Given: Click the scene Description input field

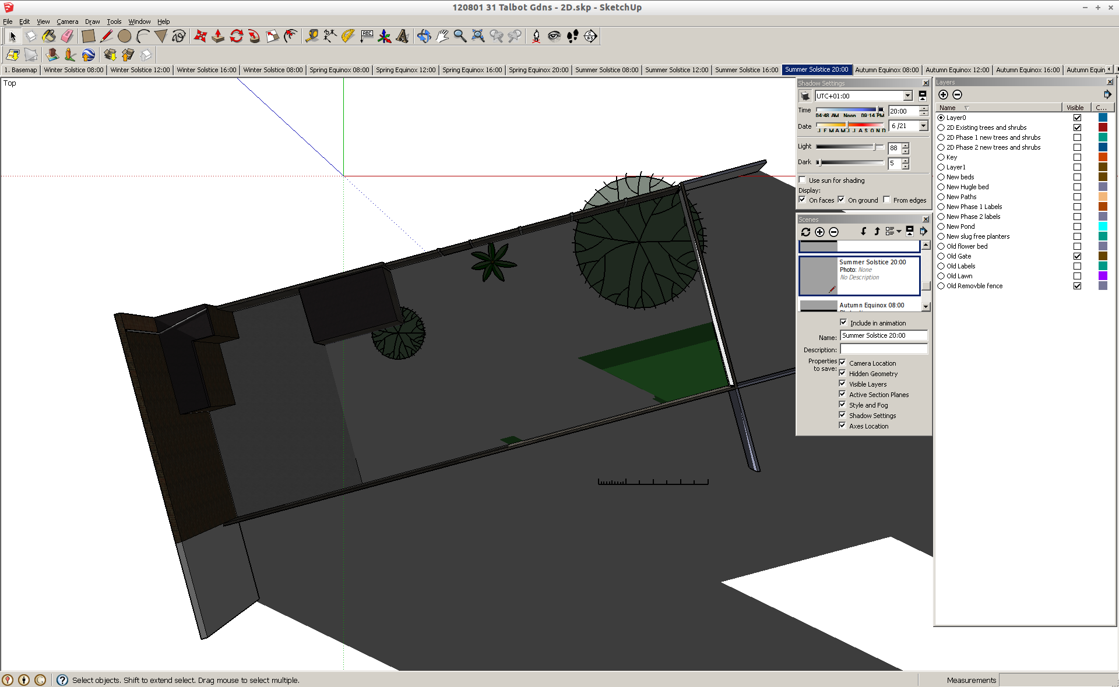Looking at the screenshot, I should coord(883,349).
